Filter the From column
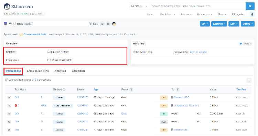Screen dimensions: 258x136 131,90
